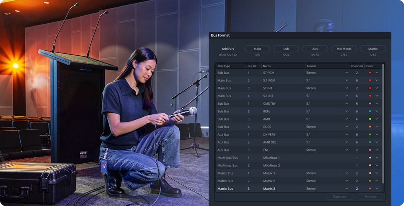Click the Duplicate button
This screenshot has height=206, width=404.
click(340, 197)
